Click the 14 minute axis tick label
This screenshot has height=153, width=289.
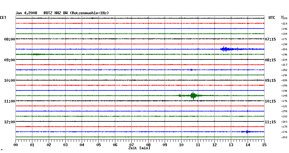(x=248, y=145)
